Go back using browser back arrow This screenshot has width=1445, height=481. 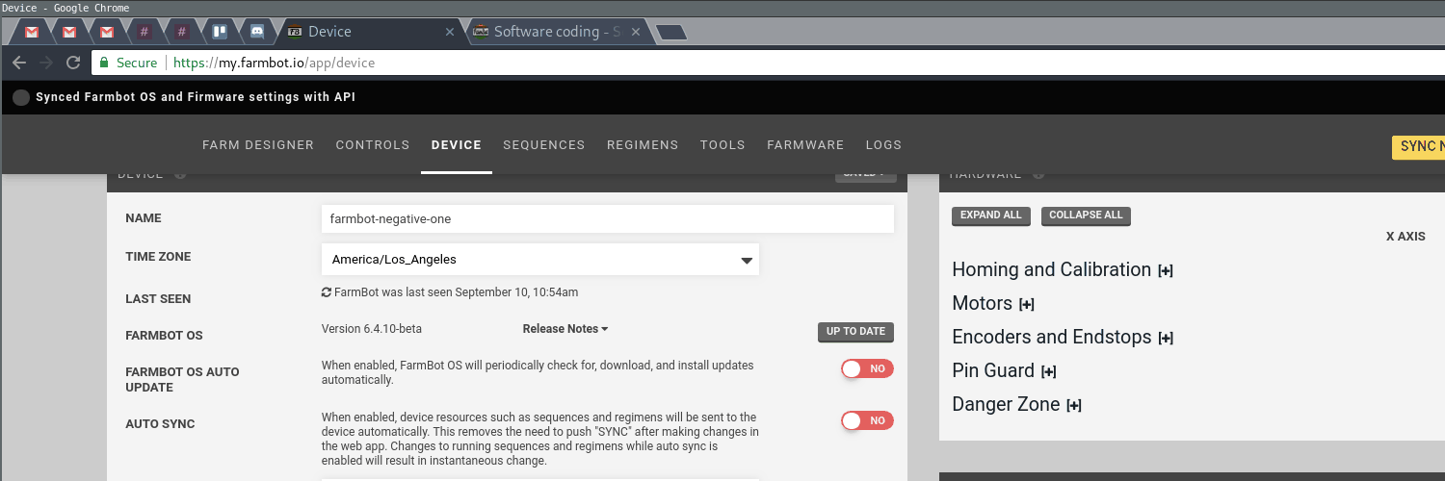click(x=19, y=63)
